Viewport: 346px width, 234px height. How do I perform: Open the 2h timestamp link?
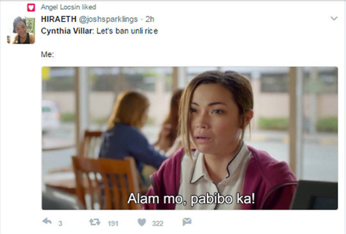click(149, 19)
